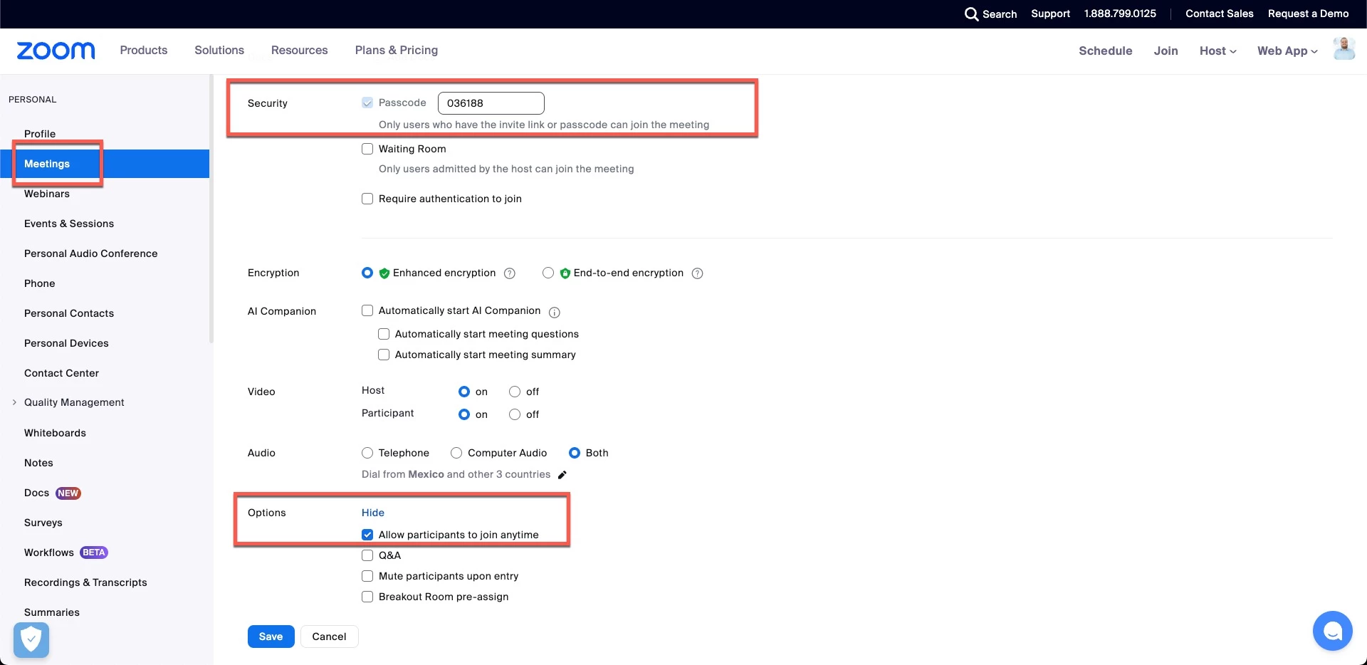Image resolution: width=1367 pixels, height=665 pixels.
Task: Click End-to-end encryption help icon
Action: pyautogui.click(x=698, y=273)
